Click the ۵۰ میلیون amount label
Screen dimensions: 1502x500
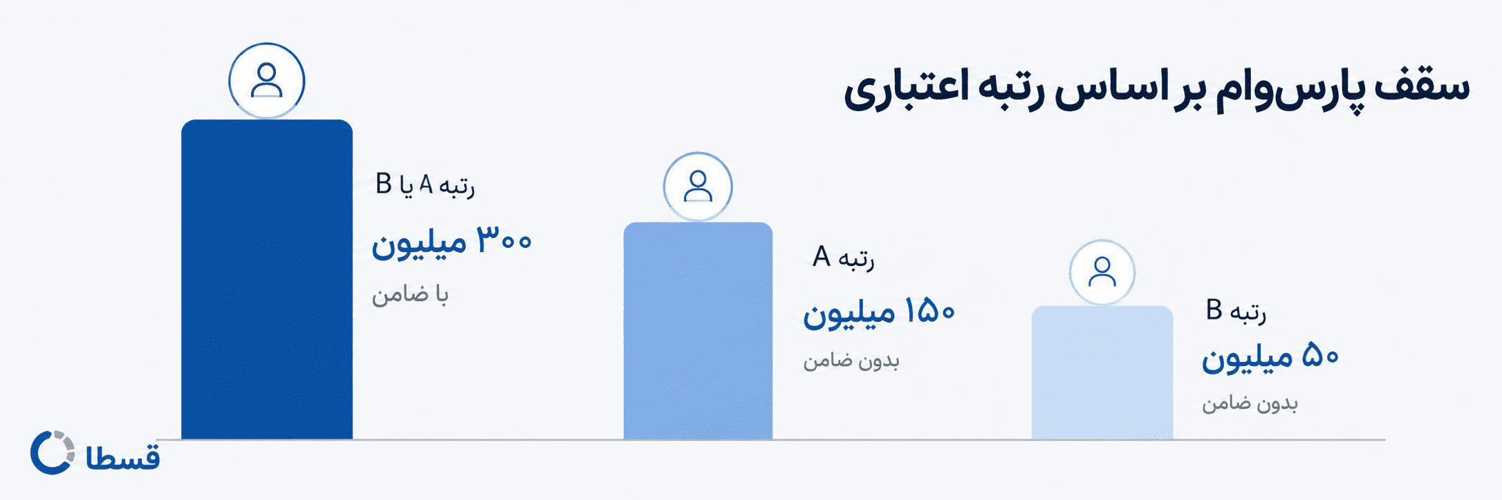1270,357
